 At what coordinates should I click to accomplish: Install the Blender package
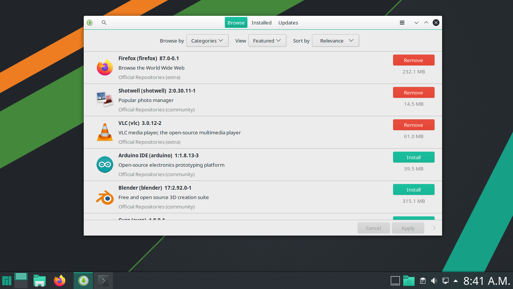[413, 190]
